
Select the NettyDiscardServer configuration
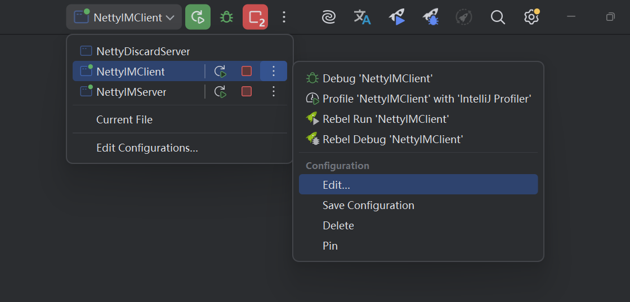[143, 51]
